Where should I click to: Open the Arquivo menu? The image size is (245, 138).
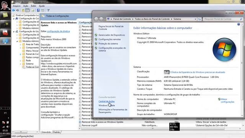coord(16,6)
